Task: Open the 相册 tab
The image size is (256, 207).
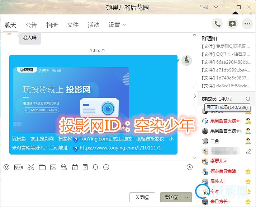Action: point(52,25)
